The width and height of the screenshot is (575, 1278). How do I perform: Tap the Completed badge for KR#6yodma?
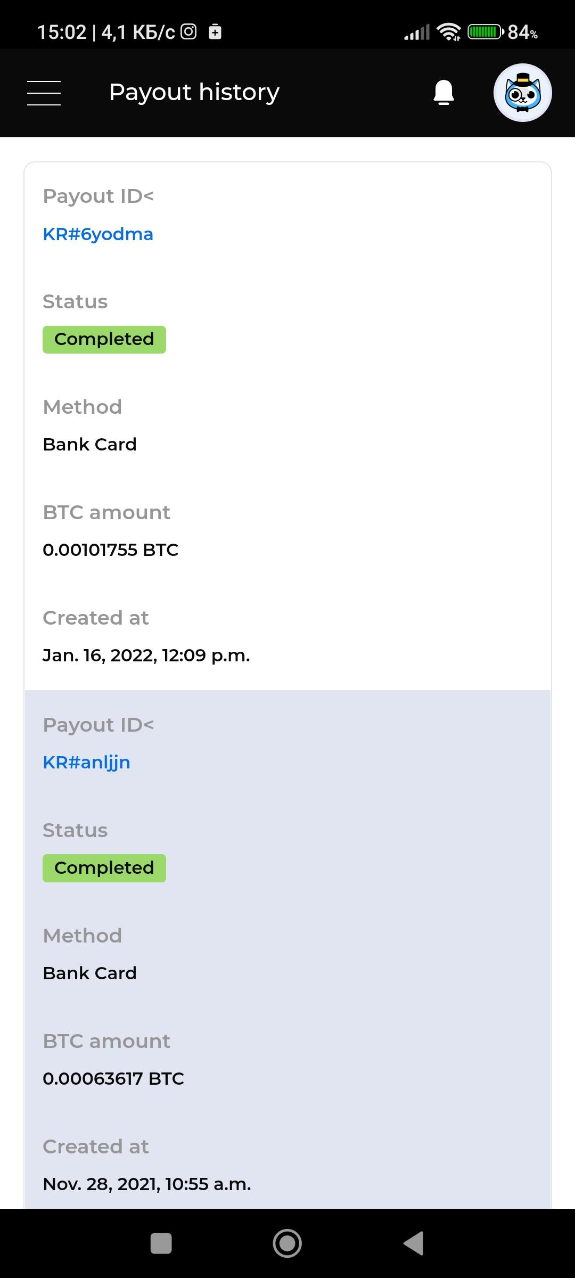pos(104,339)
